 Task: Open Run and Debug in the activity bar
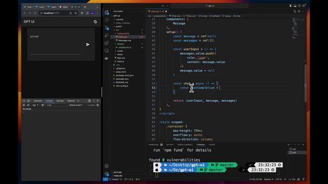[107, 35]
